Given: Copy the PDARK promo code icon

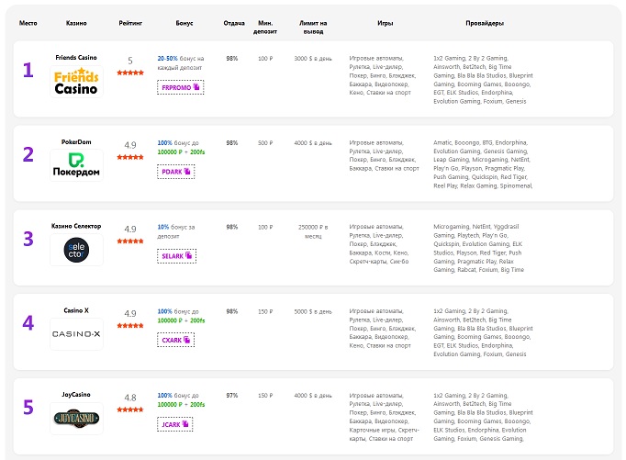Looking at the screenshot, I should click(187, 172).
